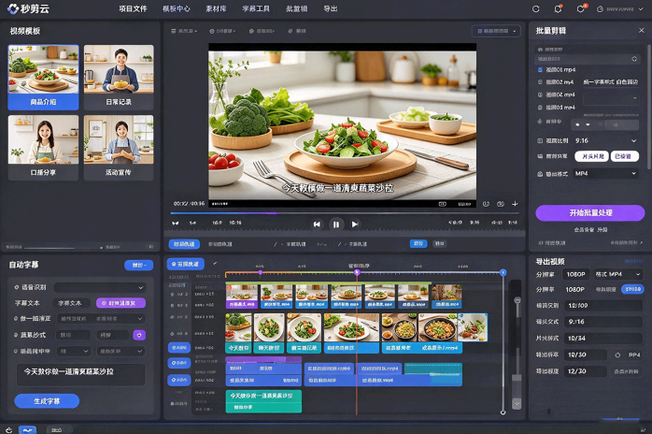Image resolution: width=652 pixels, height=434 pixels.
Task: Select the 口播分享 template
Action: click(x=43, y=148)
